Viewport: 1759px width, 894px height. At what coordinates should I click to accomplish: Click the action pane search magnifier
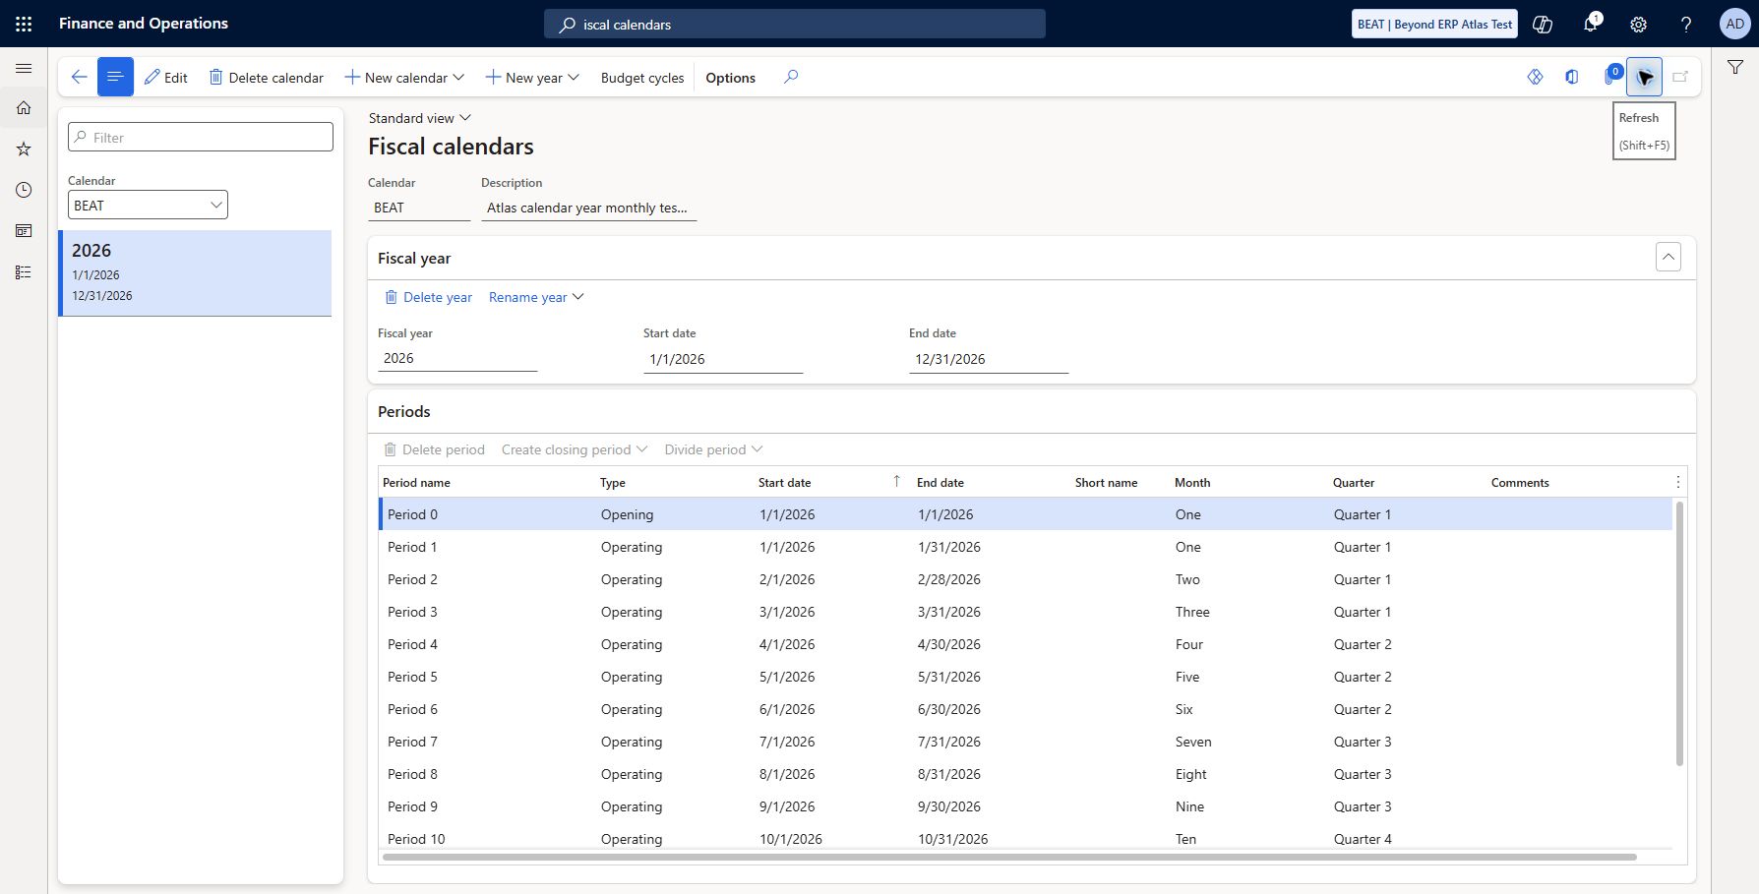pyautogui.click(x=791, y=77)
